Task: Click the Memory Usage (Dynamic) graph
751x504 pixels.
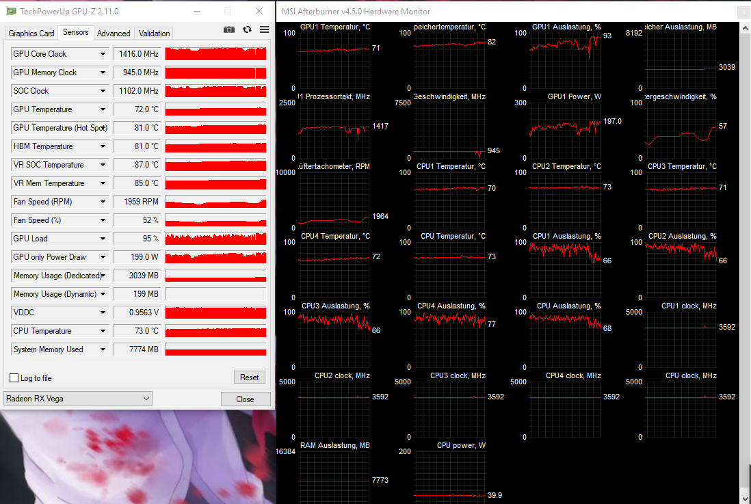Action: [215, 294]
